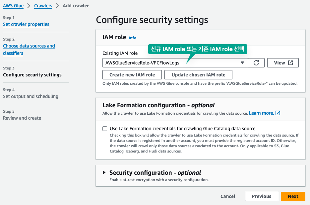This screenshot has width=310, height=205.
Task: Navigate to Crawlers breadcrumb link
Action: point(43,6)
